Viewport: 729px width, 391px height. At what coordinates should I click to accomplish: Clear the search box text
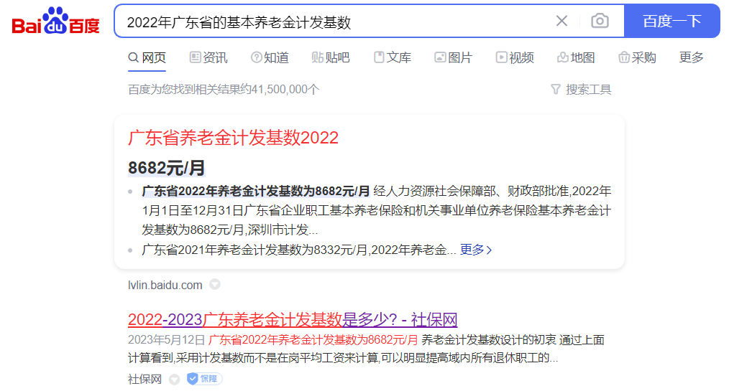pos(561,21)
